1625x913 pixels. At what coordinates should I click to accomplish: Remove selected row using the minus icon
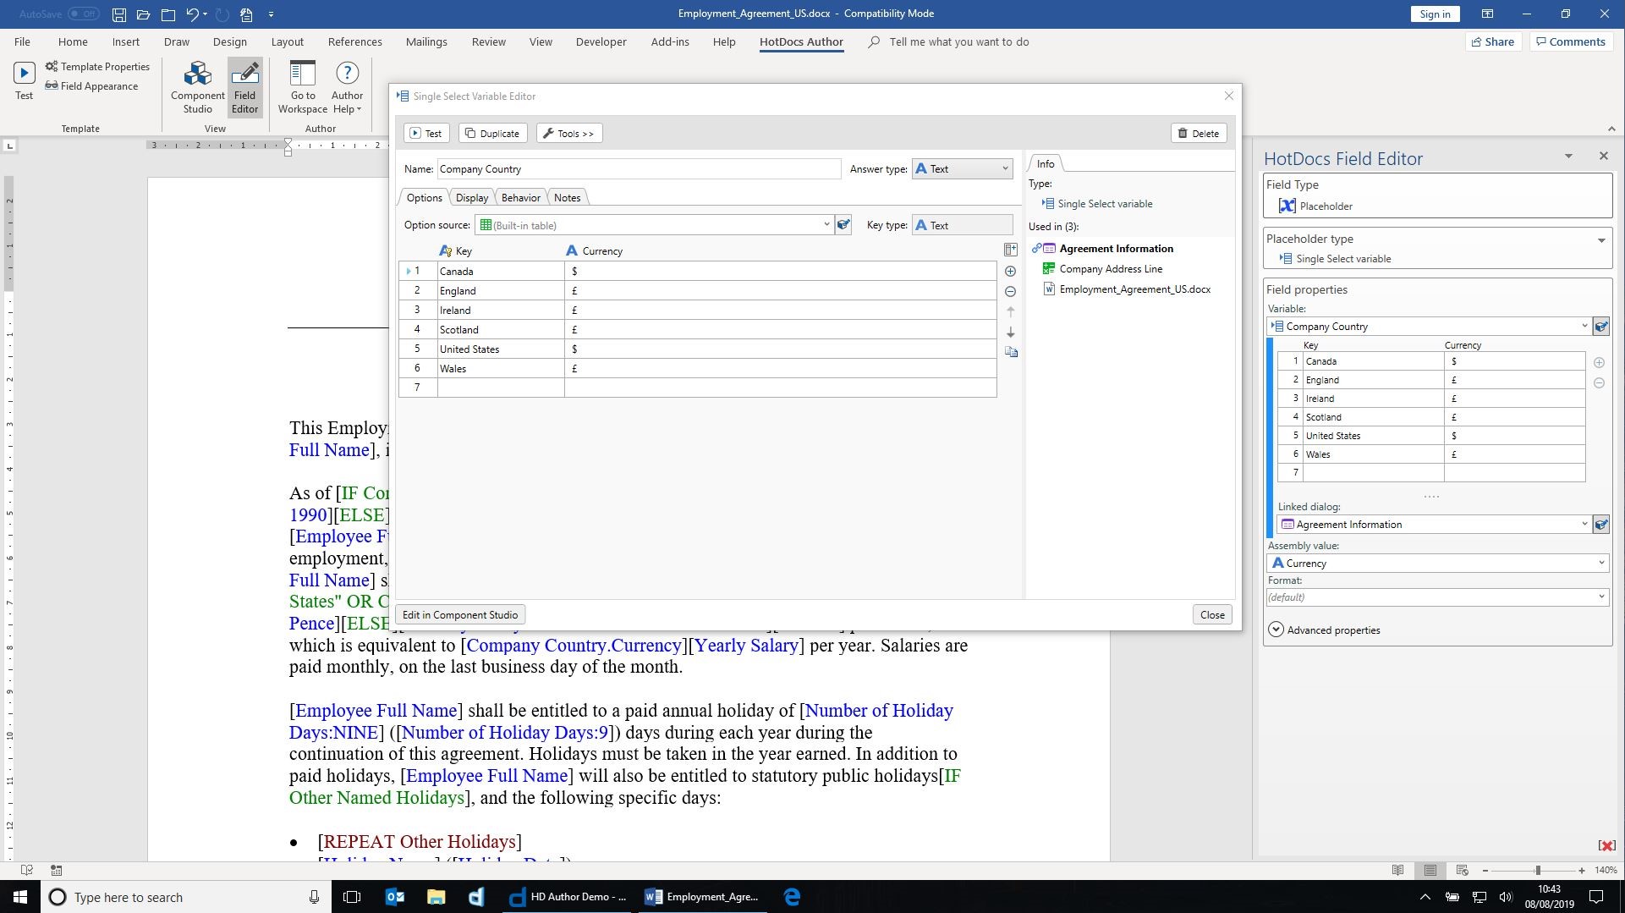pyautogui.click(x=1011, y=291)
